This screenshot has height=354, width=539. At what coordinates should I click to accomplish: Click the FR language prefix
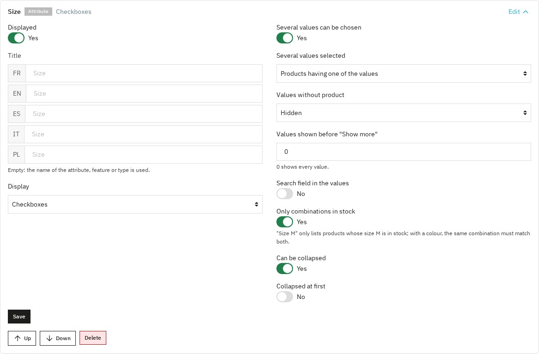click(x=17, y=73)
